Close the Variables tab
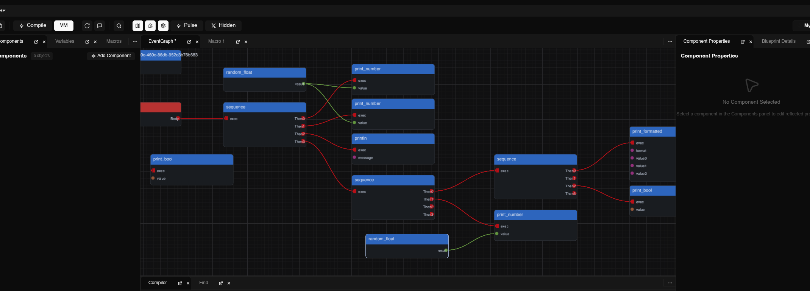This screenshot has height=291, width=810. coord(95,42)
